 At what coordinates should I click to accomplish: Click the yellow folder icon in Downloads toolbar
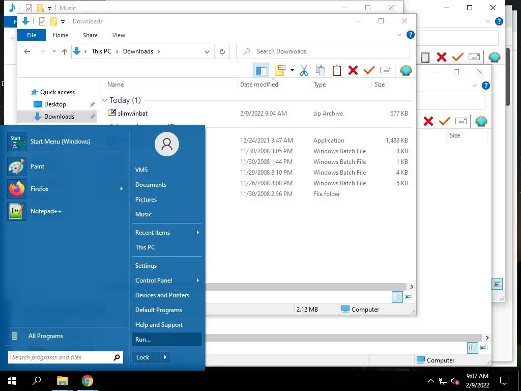click(280, 70)
